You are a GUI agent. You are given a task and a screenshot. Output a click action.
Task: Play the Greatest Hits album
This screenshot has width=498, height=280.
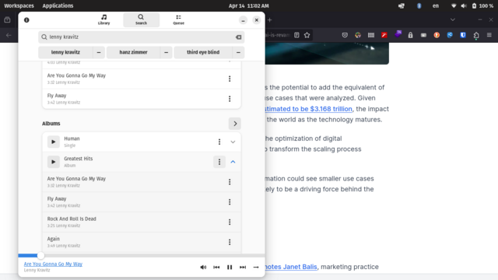(54, 162)
